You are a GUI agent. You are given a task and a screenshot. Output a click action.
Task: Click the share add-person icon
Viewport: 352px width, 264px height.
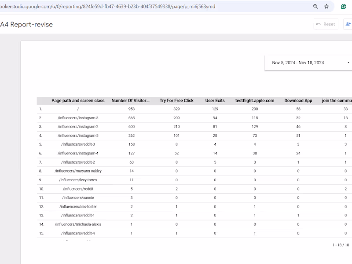(x=348, y=24)
